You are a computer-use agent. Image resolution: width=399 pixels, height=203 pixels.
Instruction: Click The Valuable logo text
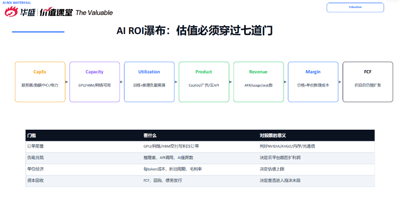tap(94, 12)
